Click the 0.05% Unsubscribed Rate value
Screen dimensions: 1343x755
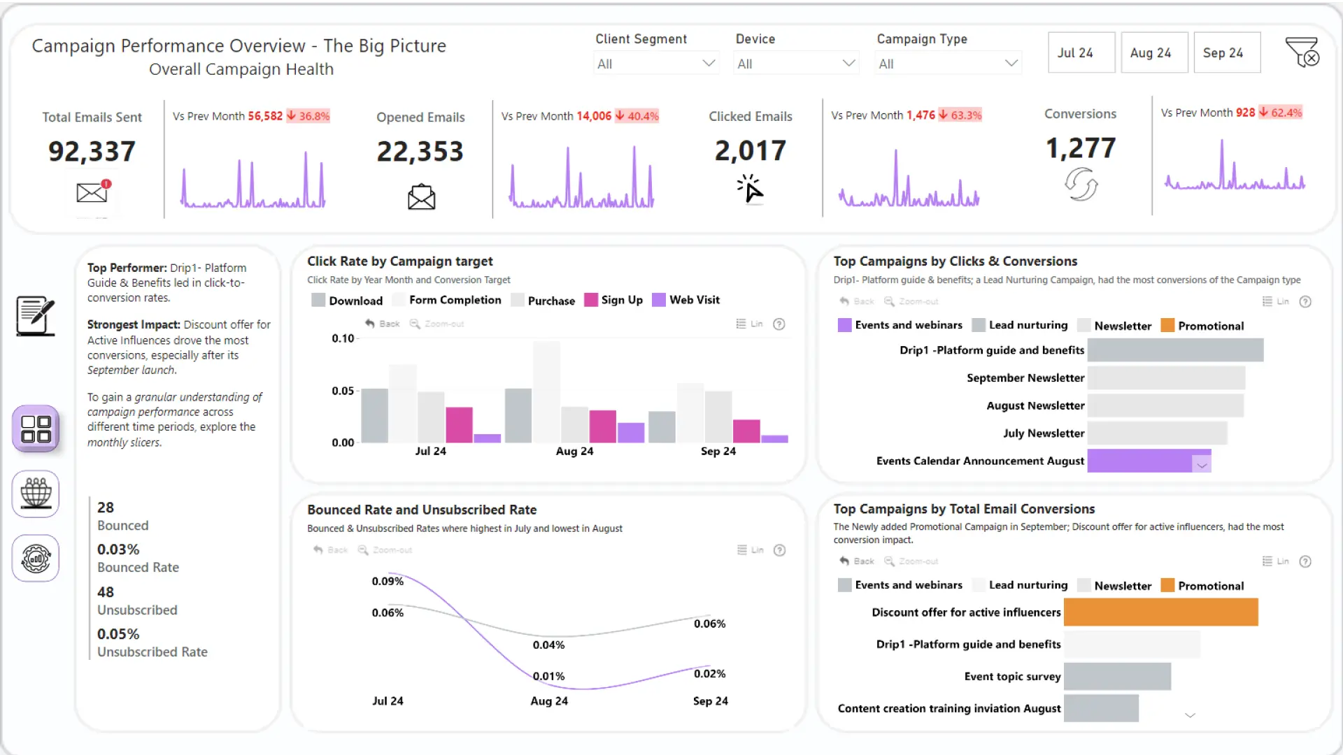coord(118,634)
